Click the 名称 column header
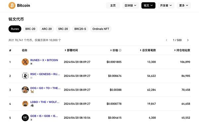The height and width of the screenshot is (124, 199). tap(24, 50)
